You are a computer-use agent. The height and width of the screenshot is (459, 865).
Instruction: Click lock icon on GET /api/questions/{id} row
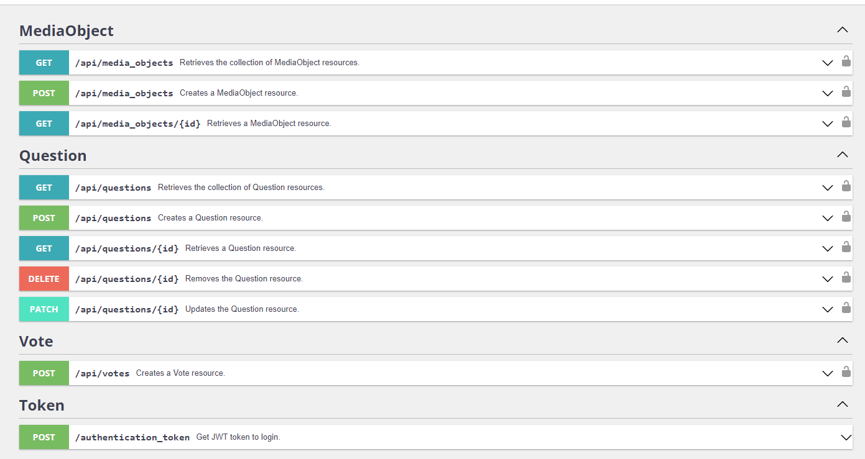tap(846, 247)
